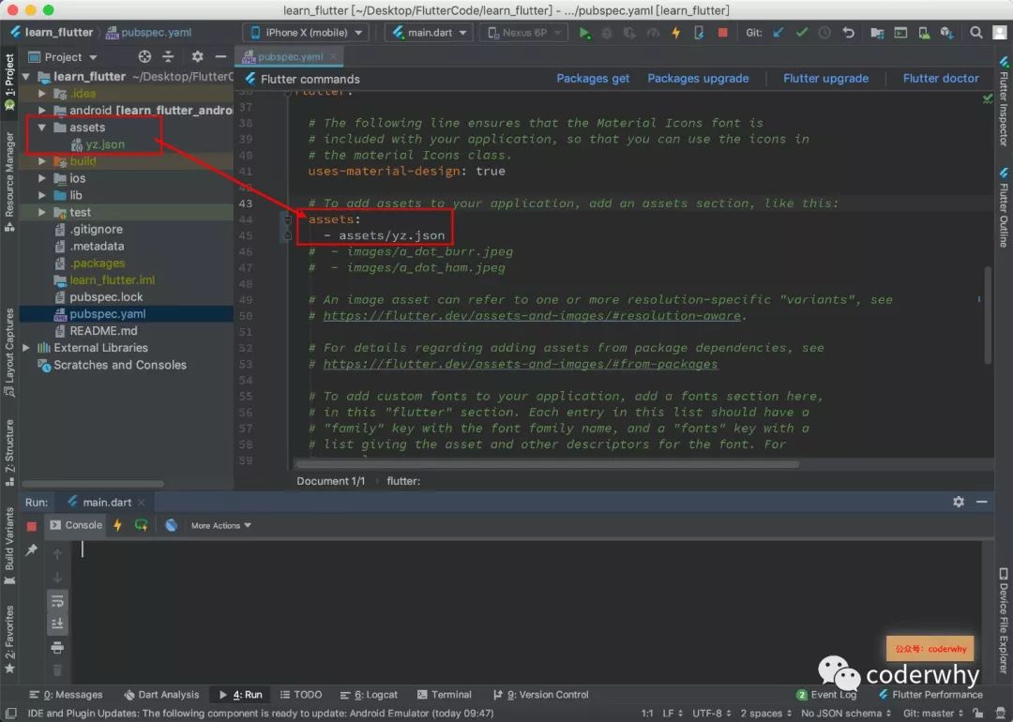Open main.dart run configuration dropdown

coord(429,32)
